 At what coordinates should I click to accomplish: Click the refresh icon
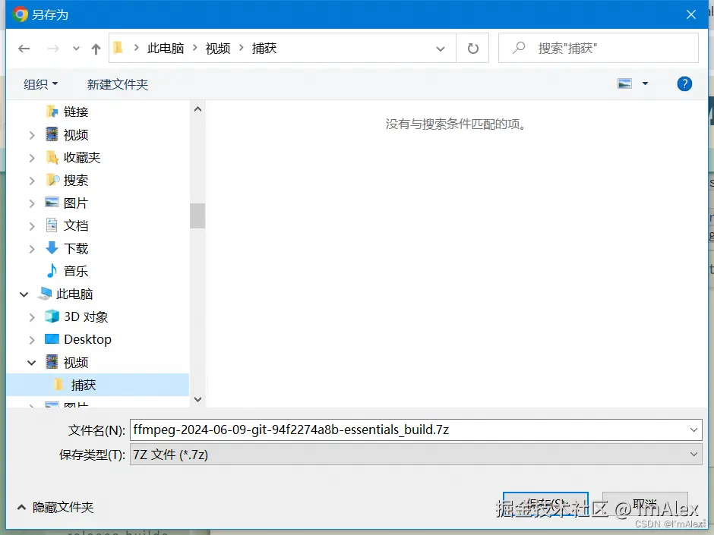coord(473,47)
